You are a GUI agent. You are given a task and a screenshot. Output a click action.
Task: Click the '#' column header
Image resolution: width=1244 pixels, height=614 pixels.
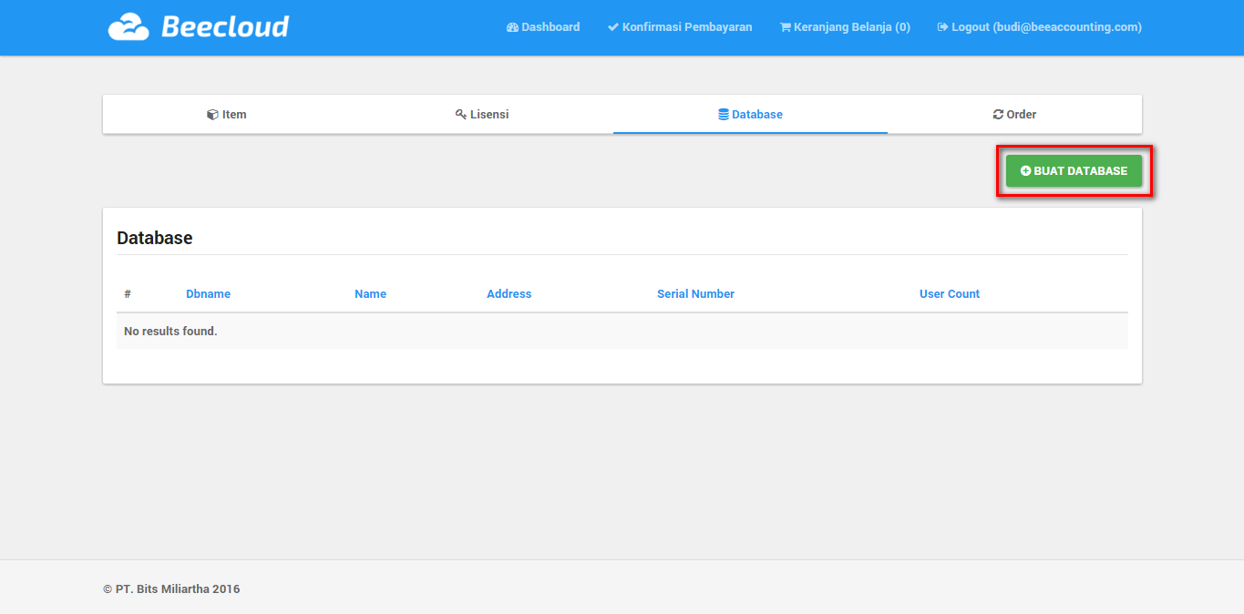pos(128,294)
